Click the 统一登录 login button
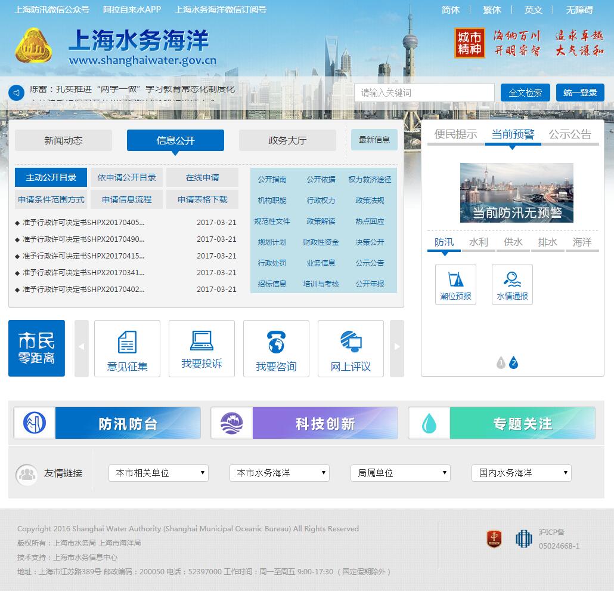Viewport: 614px width, 591px height. 580,93
